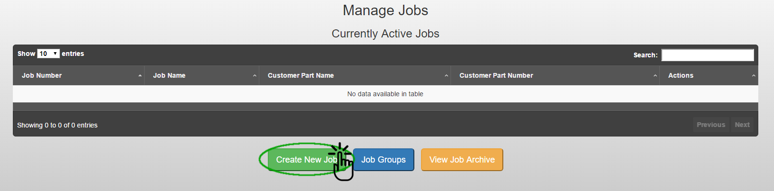
Task: Click the sort arrow in Customer Part Name column
Action: point(446,76)
